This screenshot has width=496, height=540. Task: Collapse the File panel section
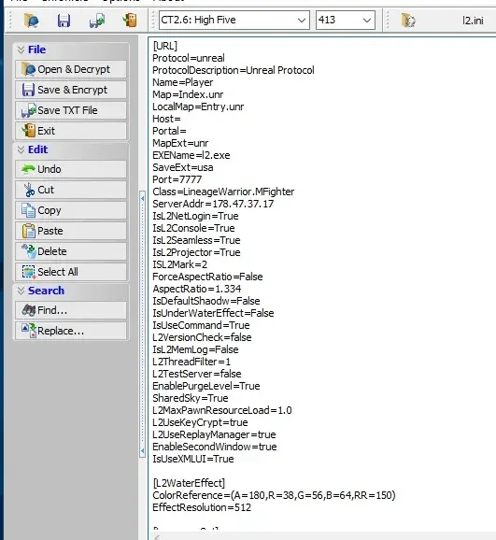click(21, 50)
